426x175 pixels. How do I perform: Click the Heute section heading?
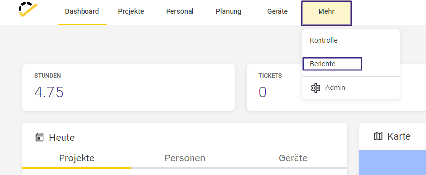(x=62, y=138)
